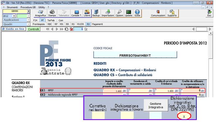The height and width of the screenshot is (122, 216).
Task: Open Opzioni settings icon
Action: click(x=119, y=13)
